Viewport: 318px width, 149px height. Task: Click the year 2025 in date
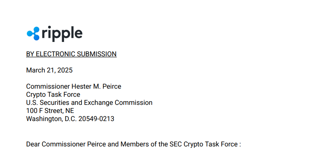(x=65, y=70)
